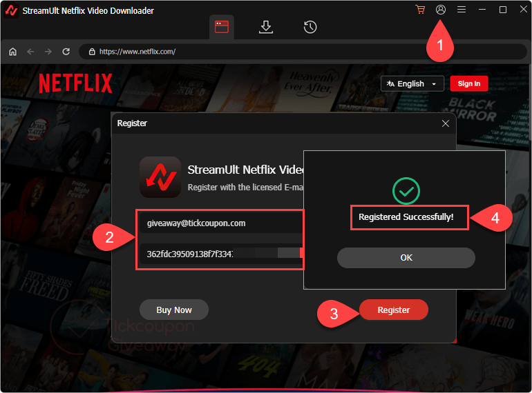The width and height of the screenshot is (532, 393).
Task: Close the StreamUlt window
Action: pos(524,10)
